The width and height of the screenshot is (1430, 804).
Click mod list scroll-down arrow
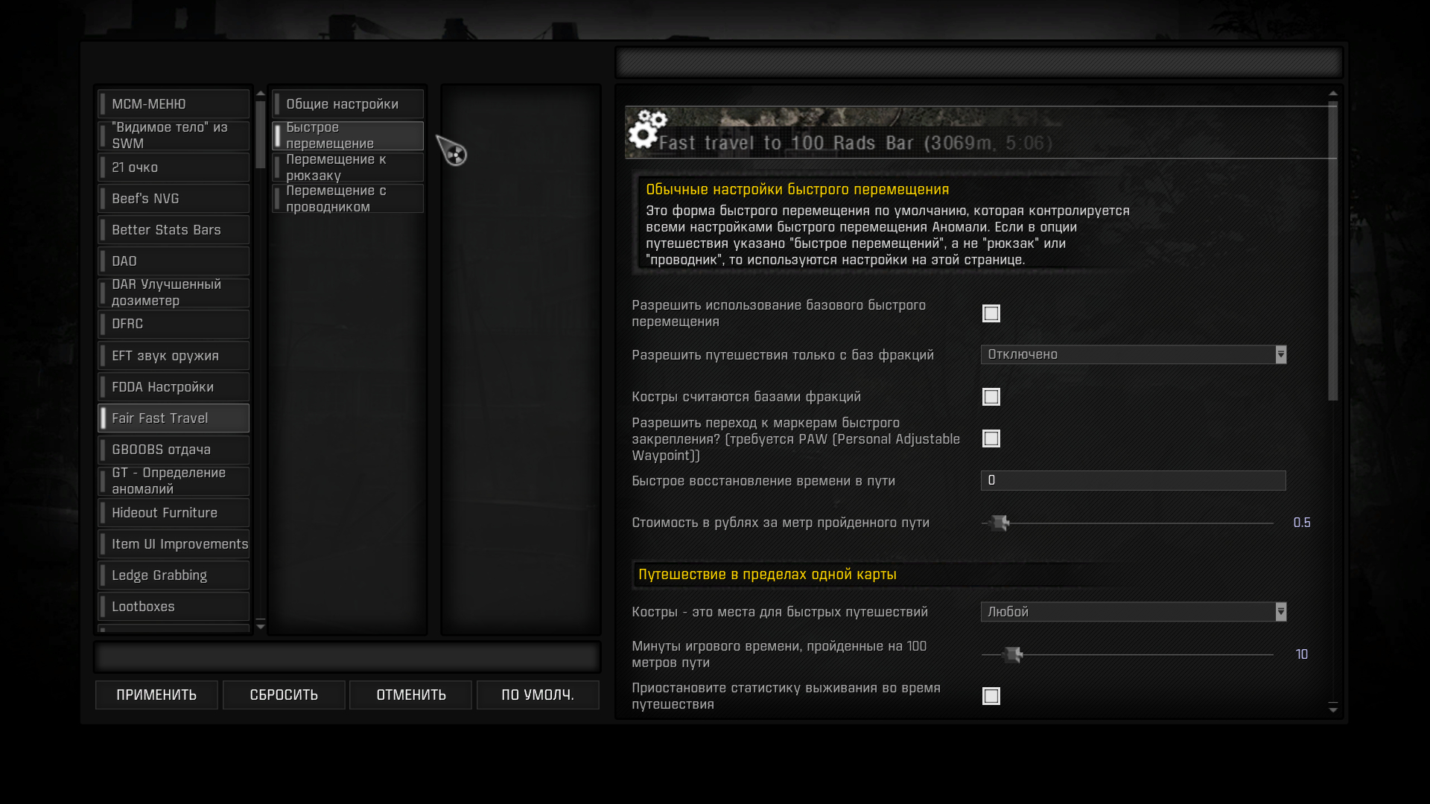tap(261, 627)
